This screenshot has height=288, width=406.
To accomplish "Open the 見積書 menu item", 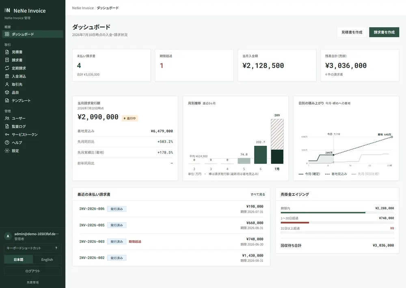I will pos(32,52).
